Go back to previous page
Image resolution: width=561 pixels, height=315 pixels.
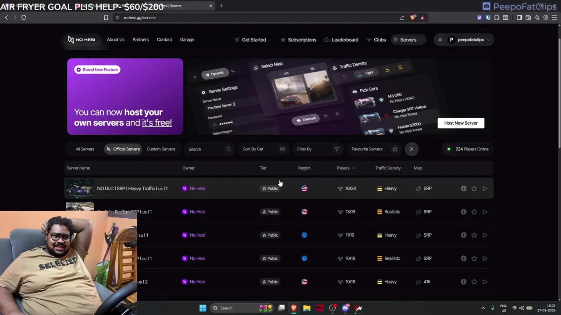(6, 17)
